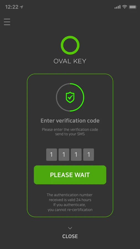Image resolution: width=140 pixels, height=249 pixels.
Task: Tap the Enter verification code heading
Action: [x=70, y=121]
